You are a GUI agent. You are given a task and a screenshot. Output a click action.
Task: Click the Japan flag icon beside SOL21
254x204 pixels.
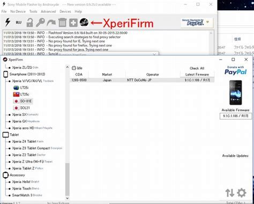[x=16, y=108]
